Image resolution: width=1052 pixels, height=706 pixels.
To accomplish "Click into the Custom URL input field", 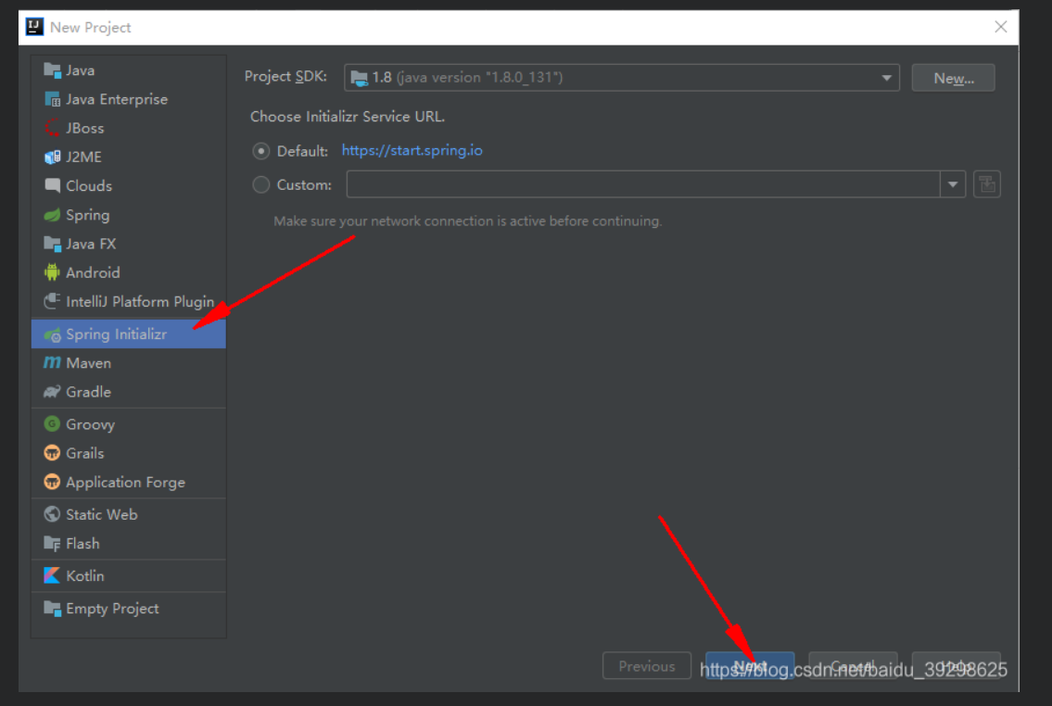I will coord(642,184).
